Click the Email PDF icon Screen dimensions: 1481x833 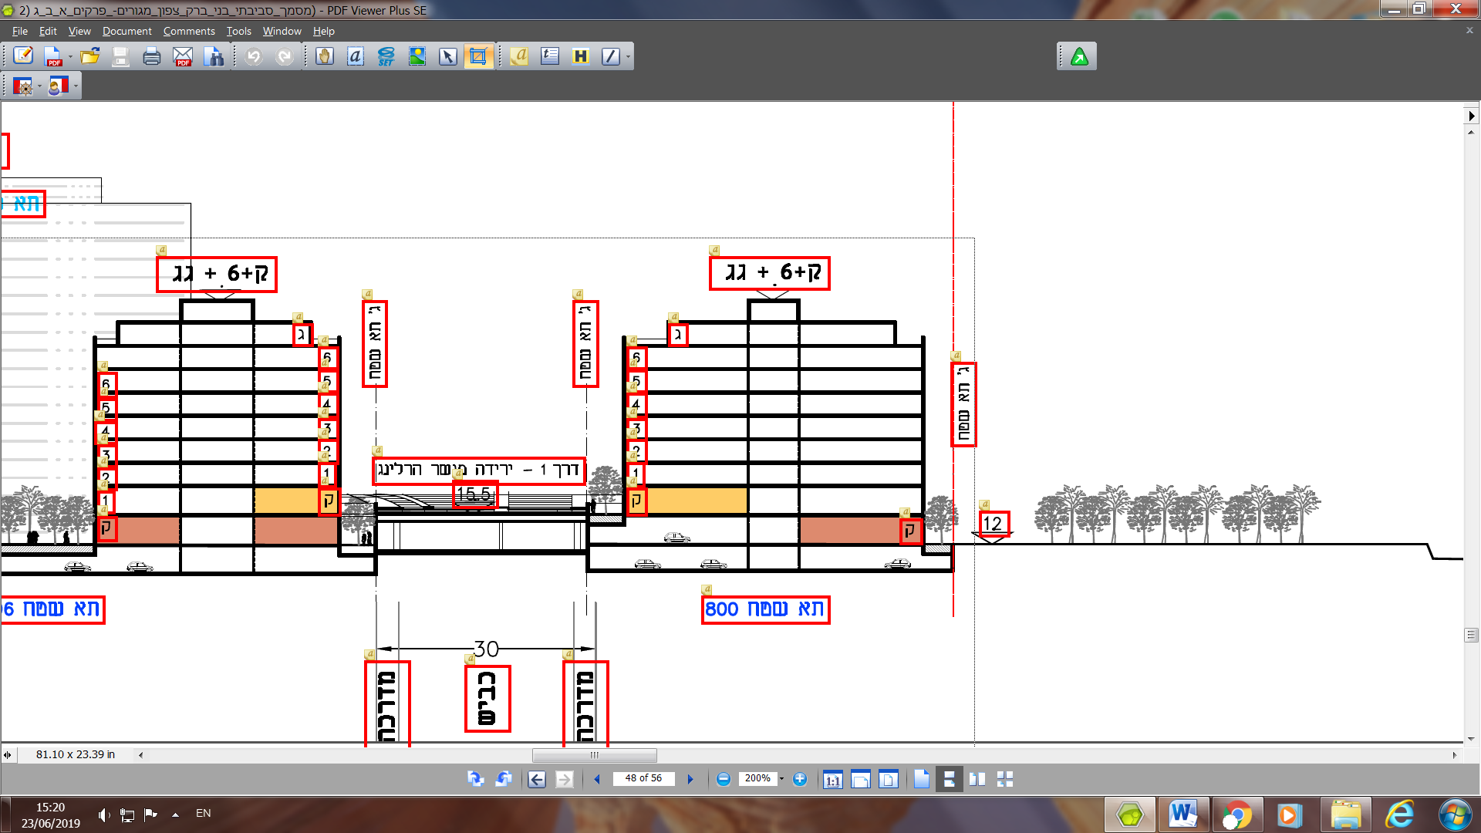(183, 56)
